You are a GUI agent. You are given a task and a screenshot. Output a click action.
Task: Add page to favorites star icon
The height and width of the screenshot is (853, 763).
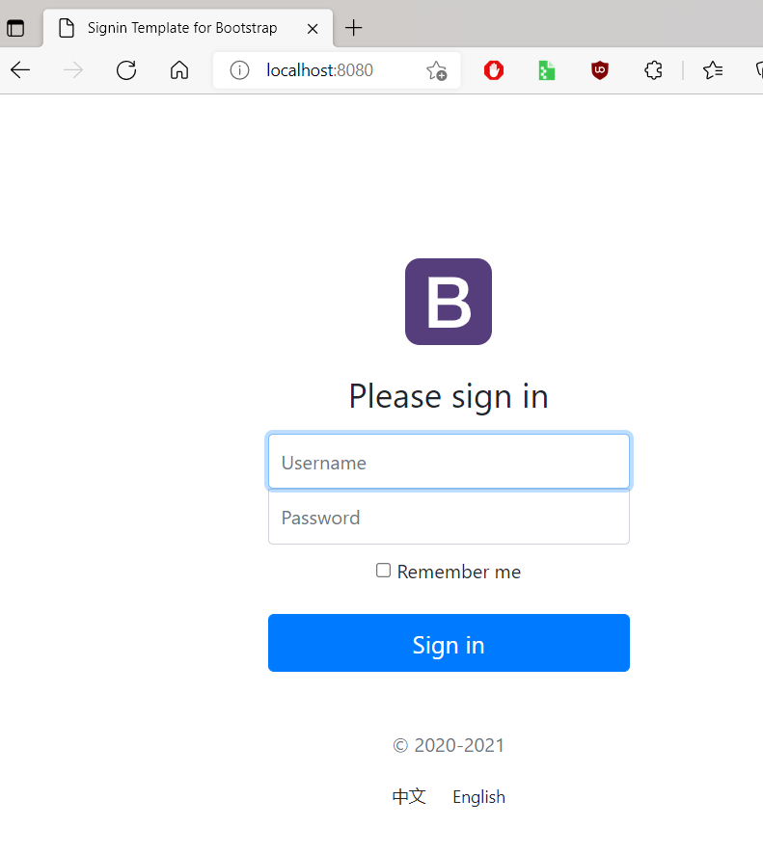tap(436, 70)
